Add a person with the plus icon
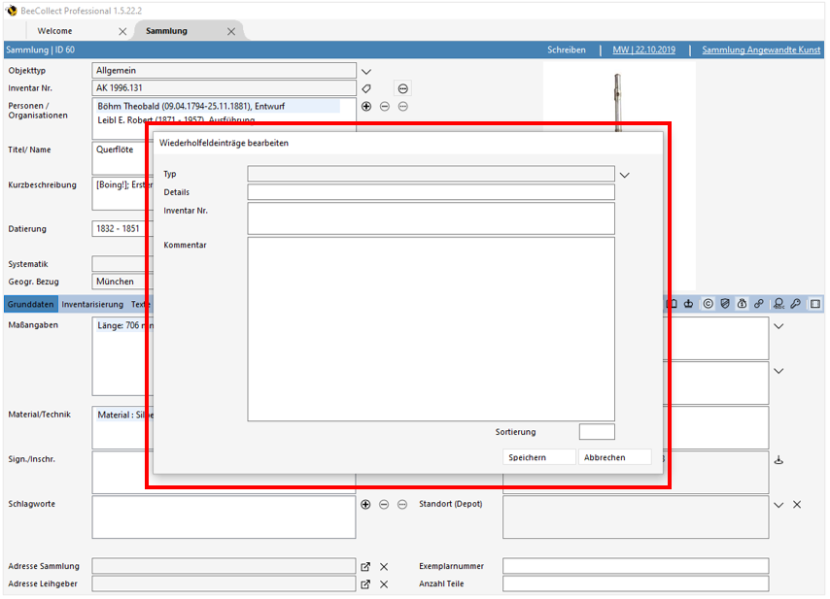 [366, 106]
